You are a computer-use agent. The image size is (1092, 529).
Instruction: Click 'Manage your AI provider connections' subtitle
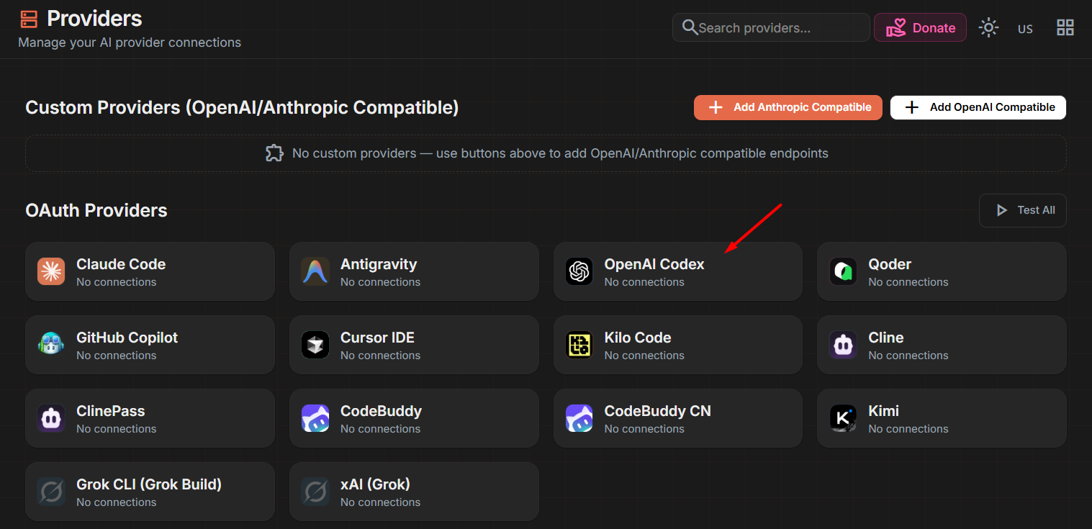130,42
